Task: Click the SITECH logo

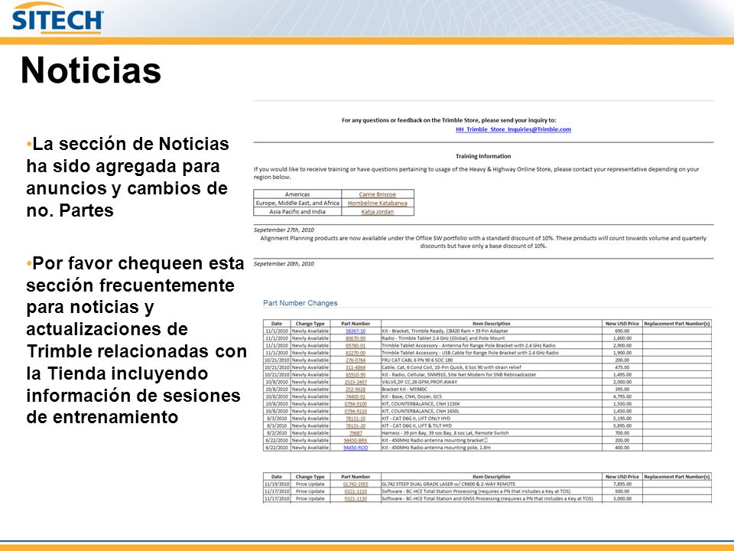Action: 57,18
